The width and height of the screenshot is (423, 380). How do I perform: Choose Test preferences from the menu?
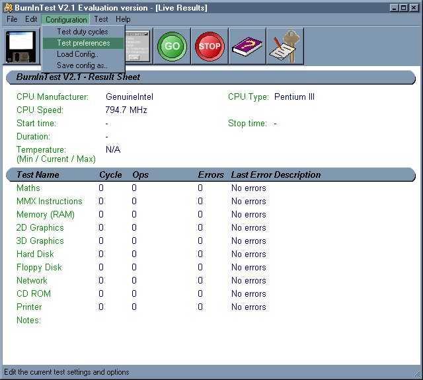[83, 43]
